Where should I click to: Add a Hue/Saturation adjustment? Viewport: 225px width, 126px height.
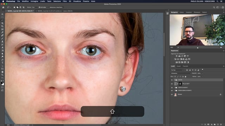tap(175, 59)
